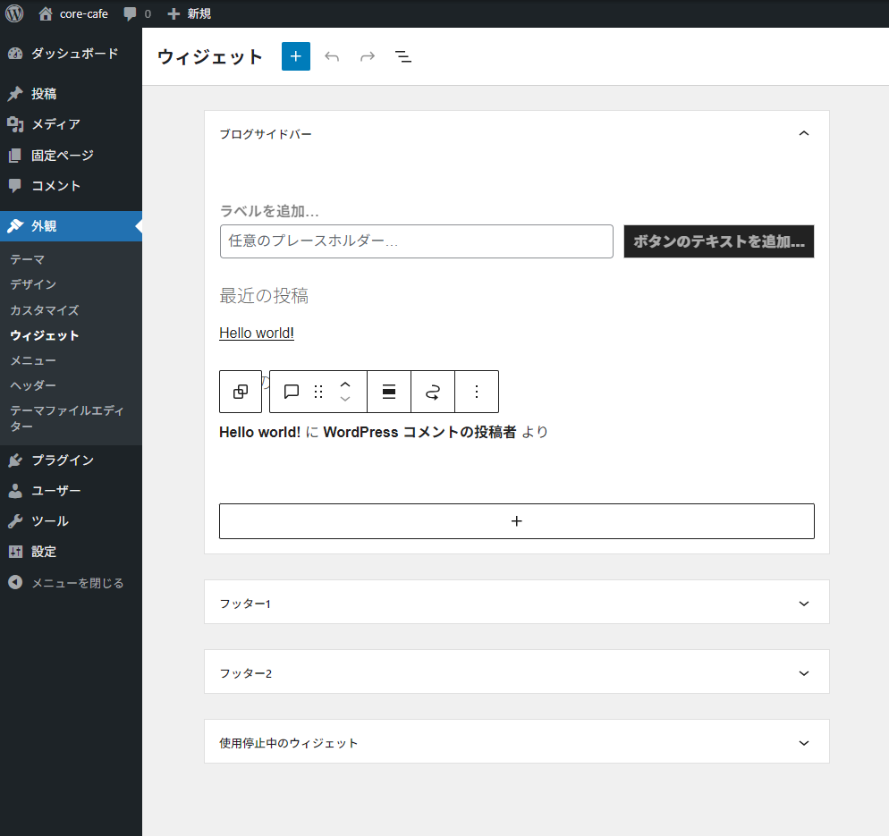Expand the フッター1 widget area
Viewport: 889px width, 836px height.
[x=803, y=604]
